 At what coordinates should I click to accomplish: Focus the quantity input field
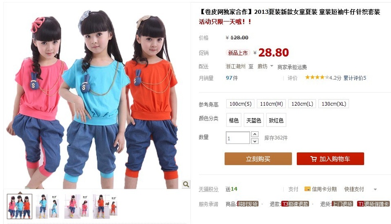238,138
